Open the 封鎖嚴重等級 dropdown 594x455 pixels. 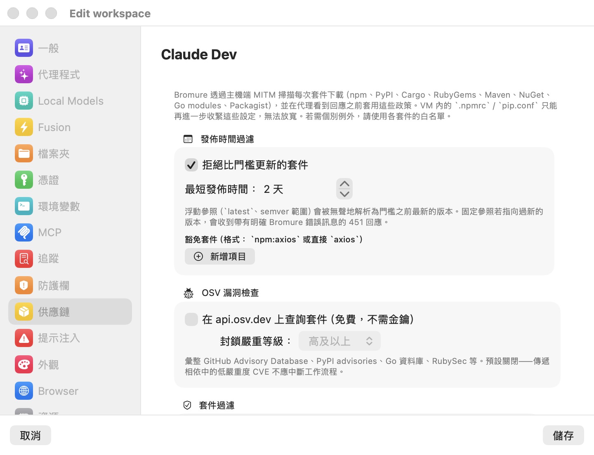coord(339,341)
